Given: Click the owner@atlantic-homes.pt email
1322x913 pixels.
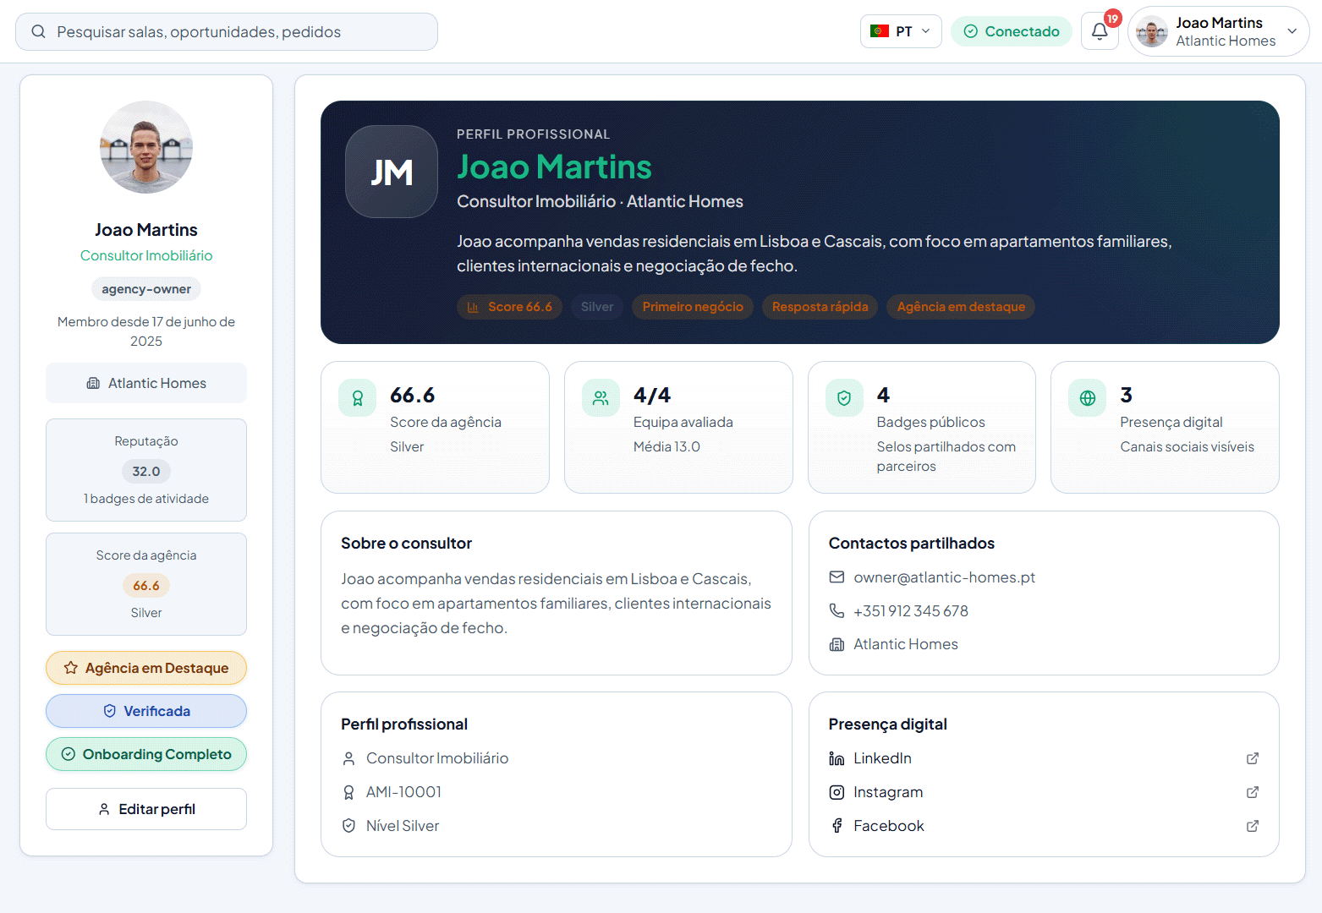Looking at the screenshot, I should 944,577.
